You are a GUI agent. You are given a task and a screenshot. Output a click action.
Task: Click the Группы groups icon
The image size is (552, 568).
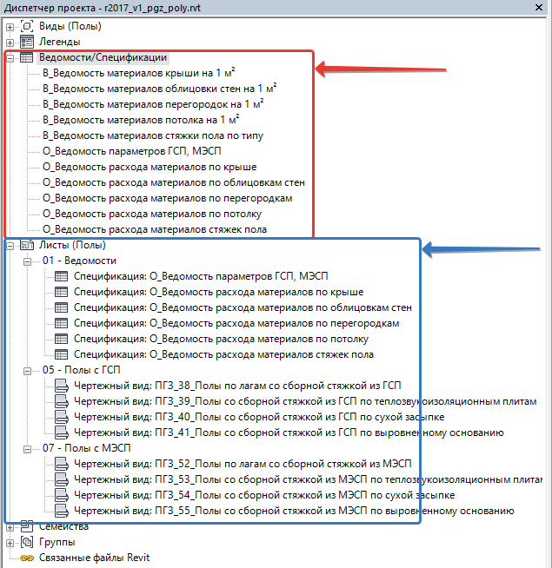point(26,542)
